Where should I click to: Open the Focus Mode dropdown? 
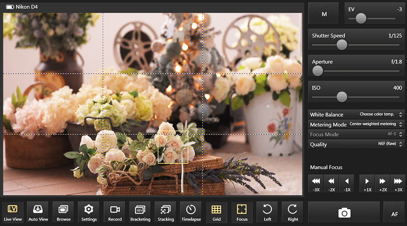click(356, 134)
